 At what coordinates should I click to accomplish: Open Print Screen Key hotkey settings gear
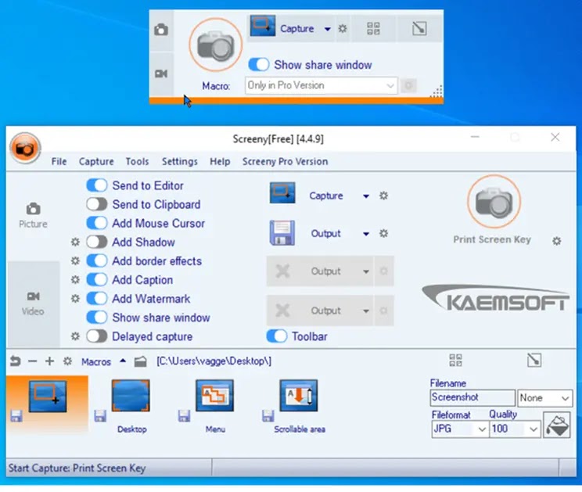[556, 241]
